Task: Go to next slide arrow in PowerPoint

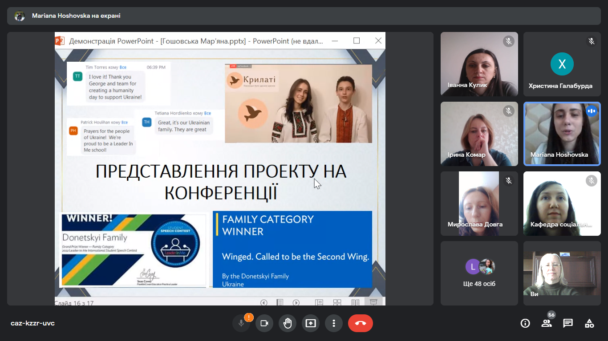Action: pyautogui.click(x=296, y=303)
